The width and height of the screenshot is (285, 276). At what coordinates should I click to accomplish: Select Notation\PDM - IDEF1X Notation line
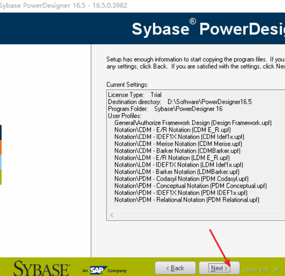click(x=181, y=193)
